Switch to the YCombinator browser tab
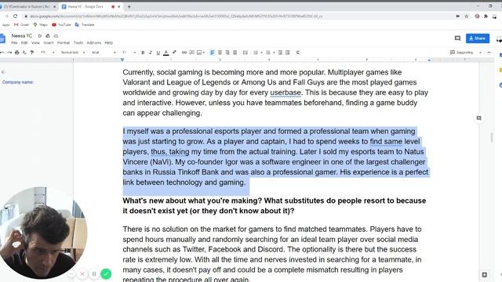The width and height of the screenshot is (502, 282). 28,6
